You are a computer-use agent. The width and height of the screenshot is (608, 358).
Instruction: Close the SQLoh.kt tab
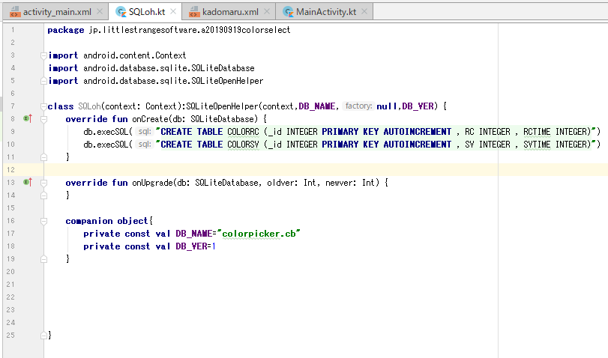[x=173, y=12]
